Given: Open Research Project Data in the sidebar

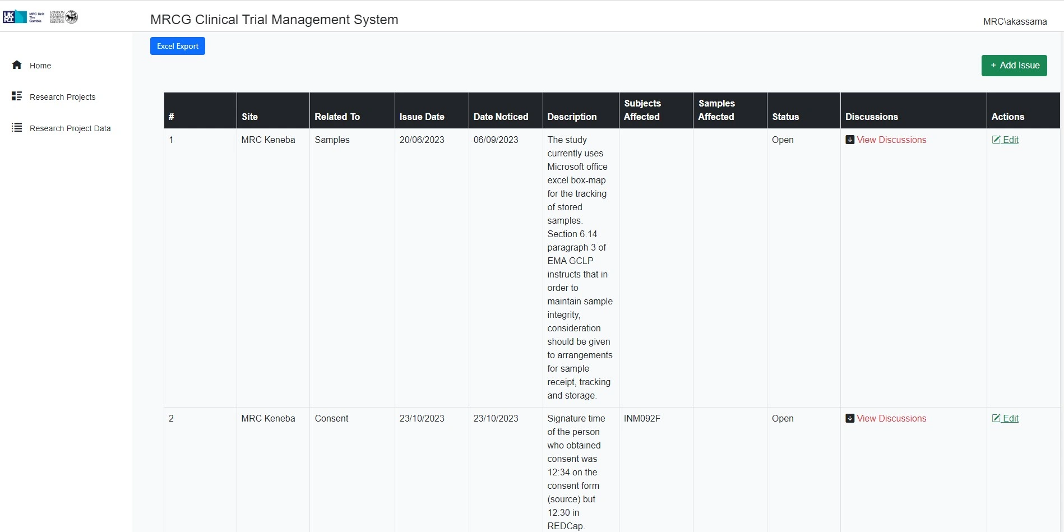Looking at the screenshot, I should tap(70, 128).
